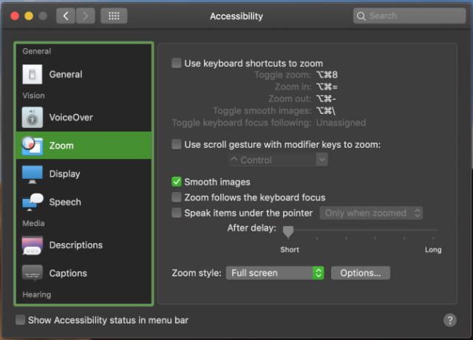
Task: Expand the Control modifier key dropdown
Action: 278,160
